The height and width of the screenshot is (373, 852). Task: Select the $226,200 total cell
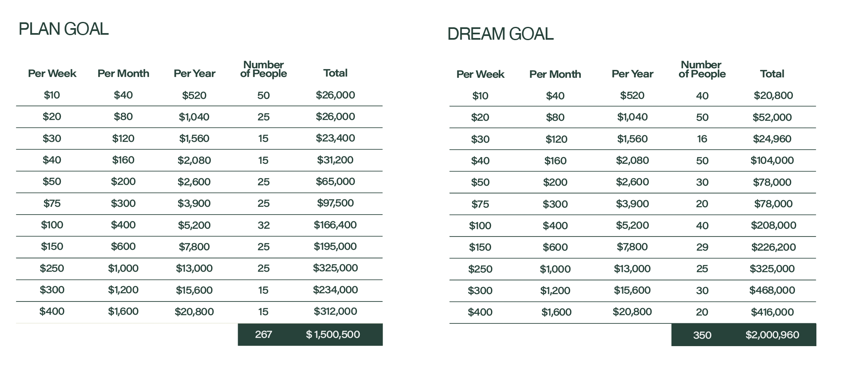pyautogui.click(x=773, y=247)
